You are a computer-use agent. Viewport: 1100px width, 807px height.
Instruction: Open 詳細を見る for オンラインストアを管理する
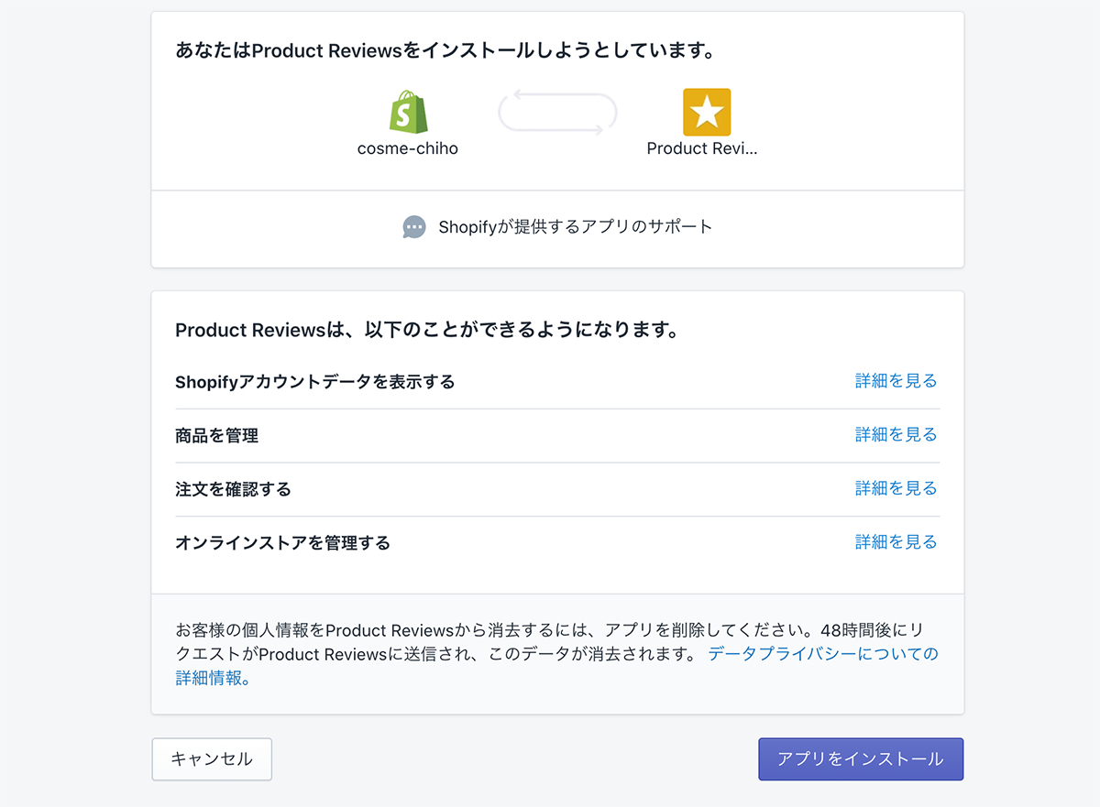896,542
